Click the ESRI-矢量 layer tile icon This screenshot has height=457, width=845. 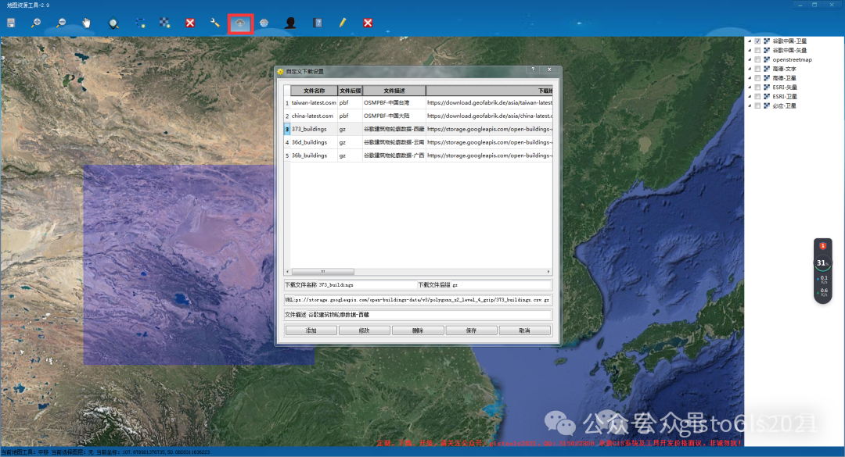[766, 87]
